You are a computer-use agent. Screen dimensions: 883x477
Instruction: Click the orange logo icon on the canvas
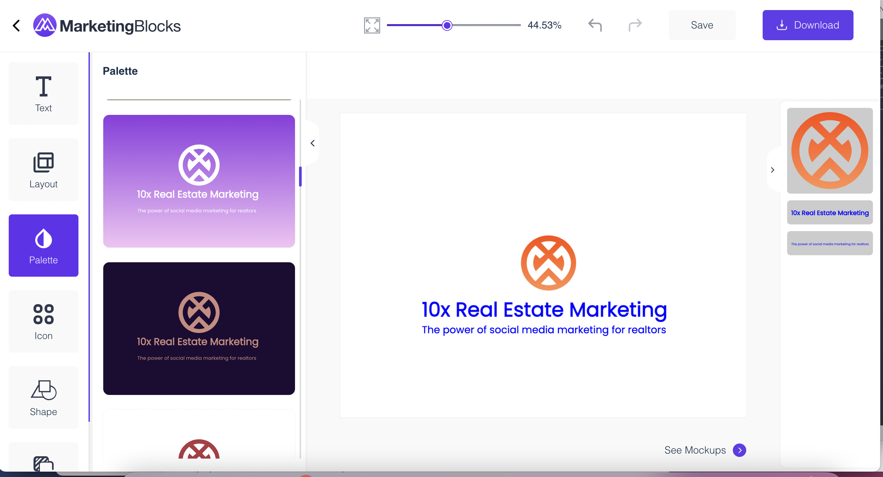click(x=548, y=263)
